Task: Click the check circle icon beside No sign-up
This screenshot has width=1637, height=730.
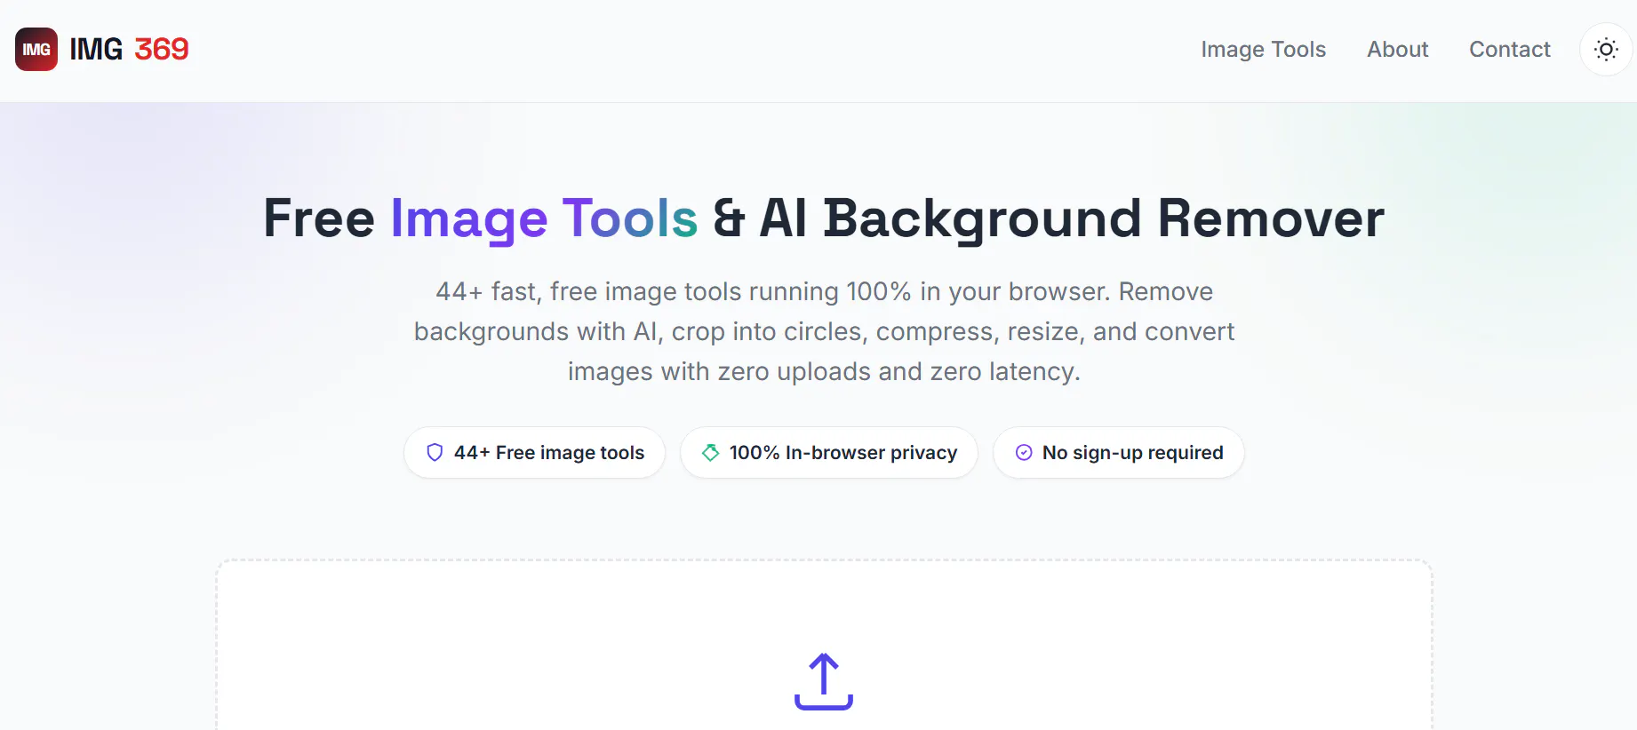Action: [x=1024, y=453]
